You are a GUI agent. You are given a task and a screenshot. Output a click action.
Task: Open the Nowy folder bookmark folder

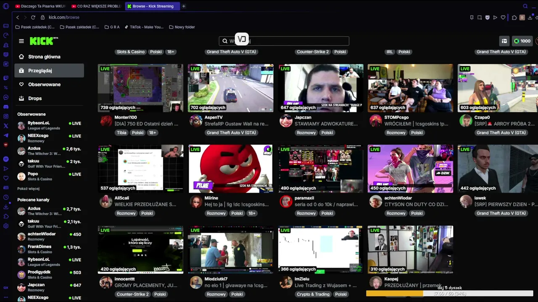point(182,27)
